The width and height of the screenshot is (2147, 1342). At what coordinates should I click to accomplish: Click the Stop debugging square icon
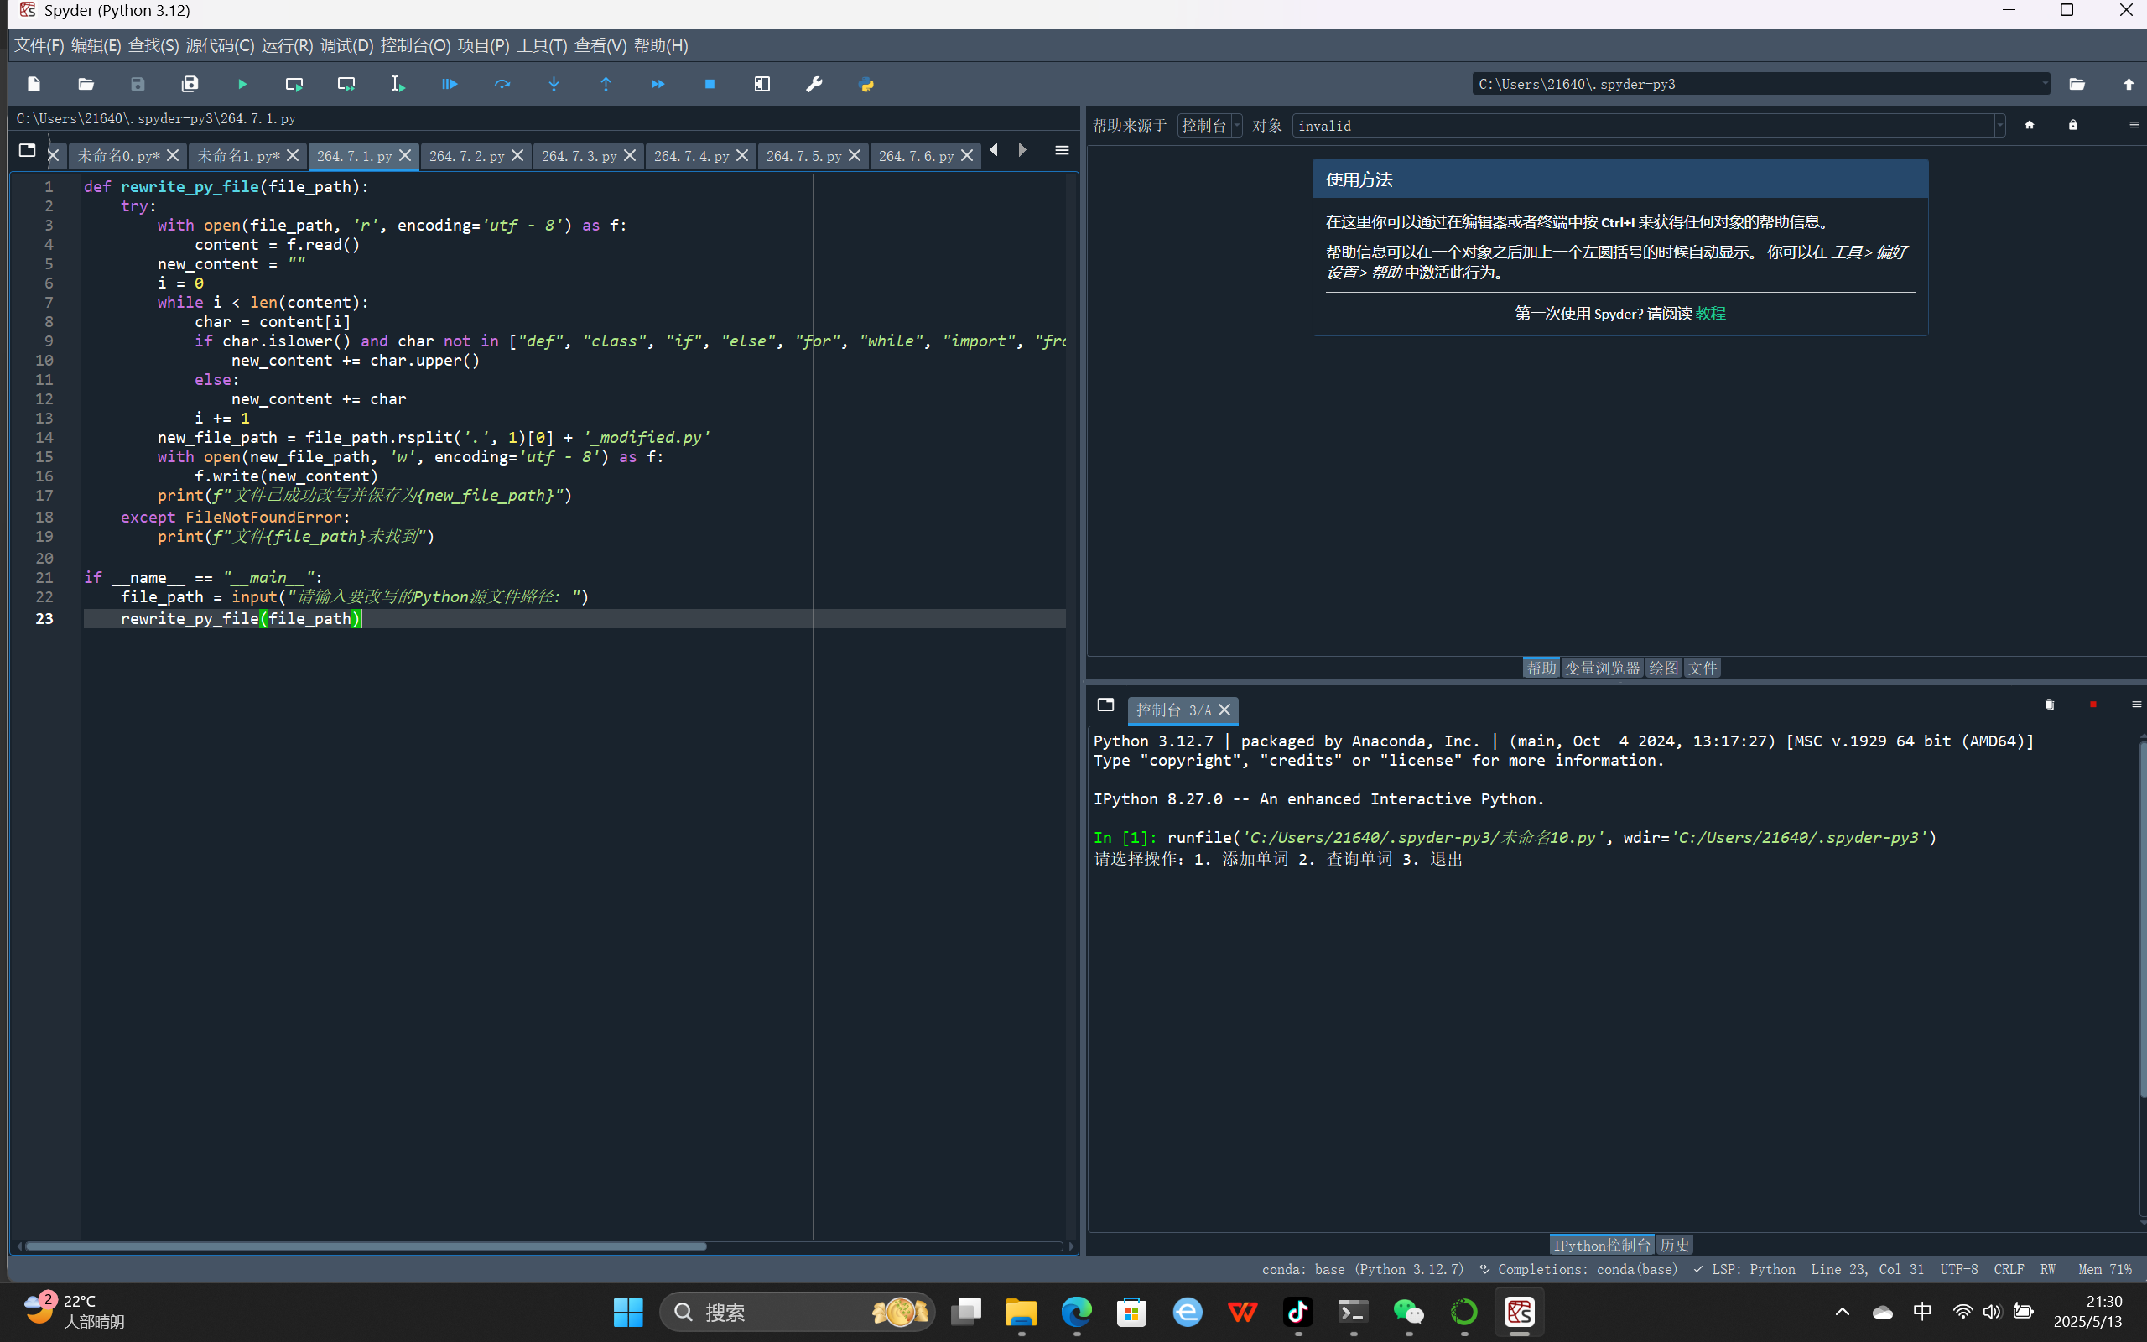pos(710,85)
